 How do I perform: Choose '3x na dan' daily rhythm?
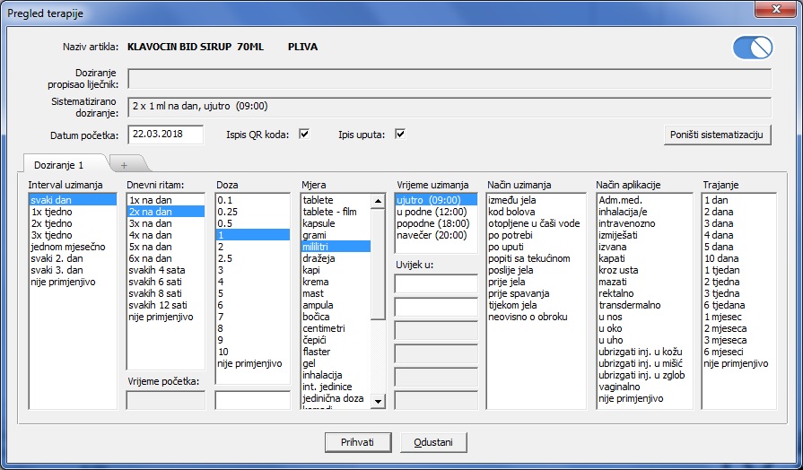(166, 223)
